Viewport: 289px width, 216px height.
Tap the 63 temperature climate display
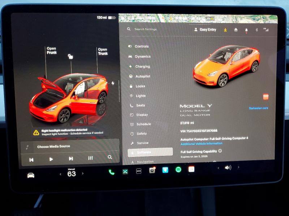point(72,173)
